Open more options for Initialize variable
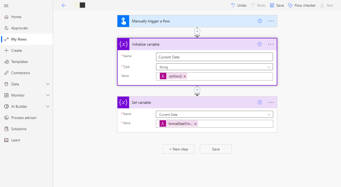The width and height of the screenshot is (341, 187). 271,44
